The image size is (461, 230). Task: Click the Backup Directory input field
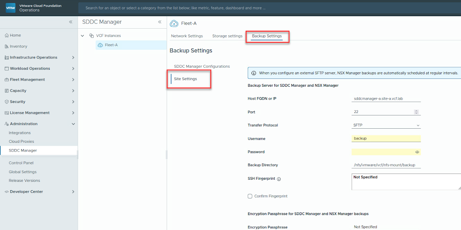(386, 165)
